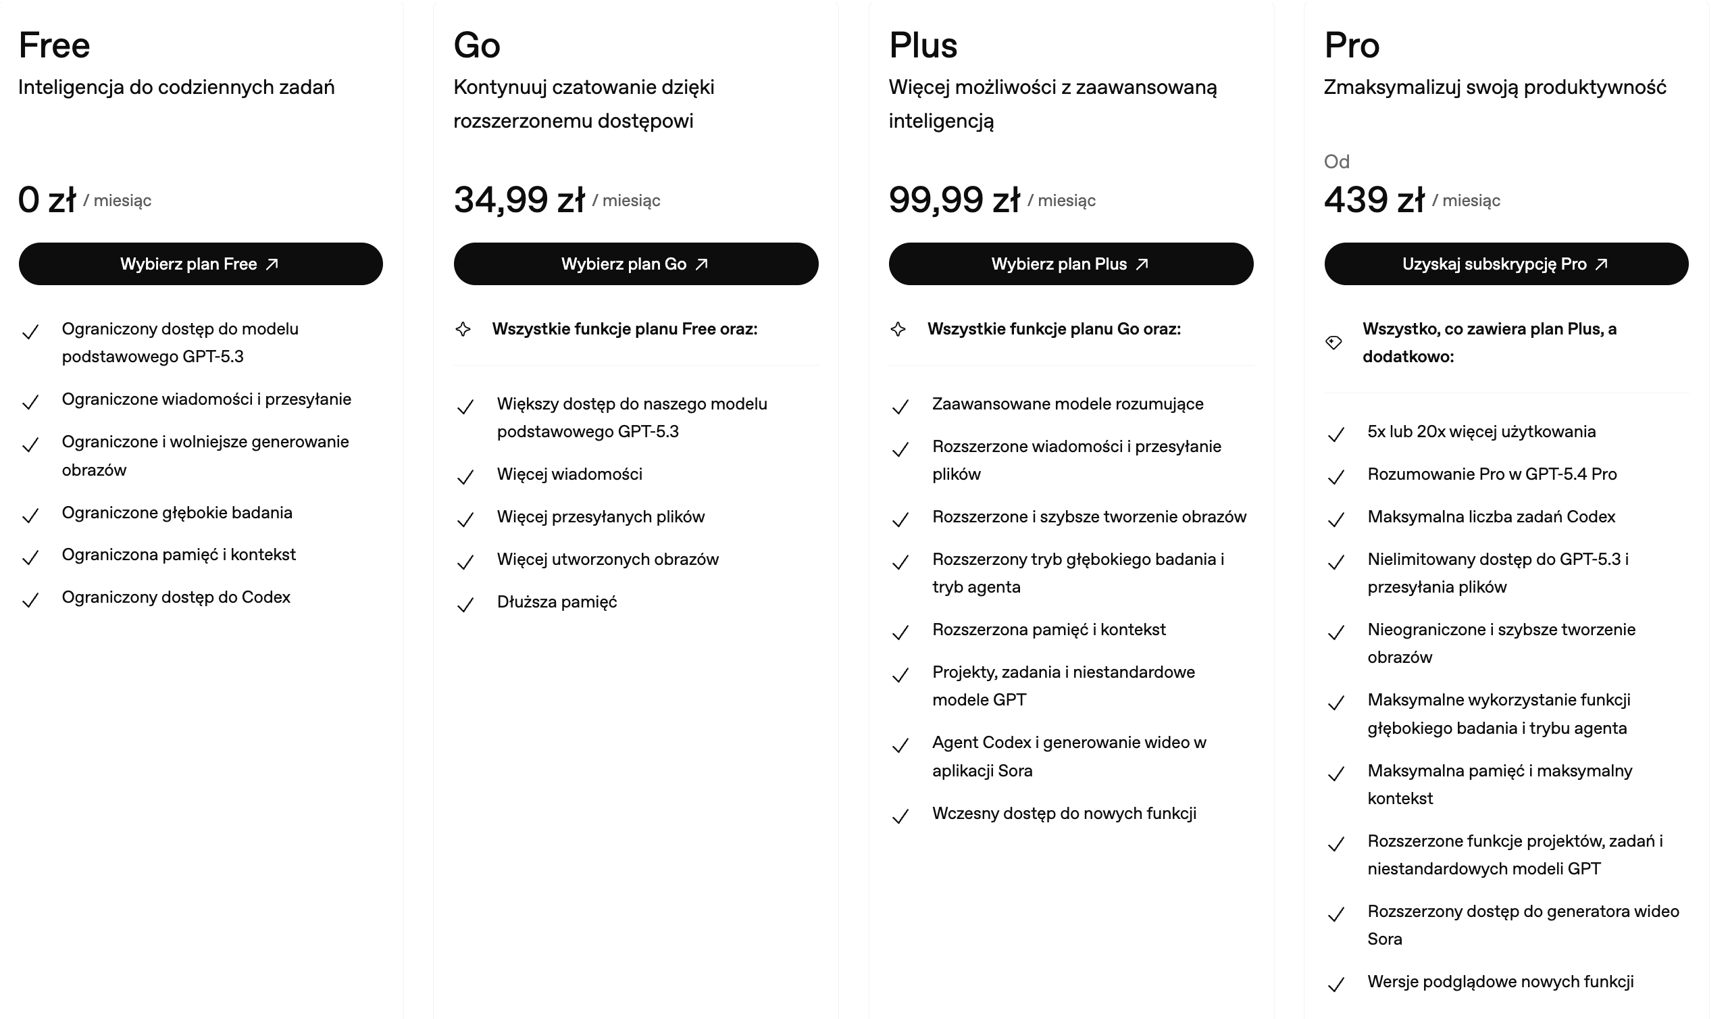Click tag icon next to Pro extras heading
The height and width of the screenshot is (1019, 1728).
click(x=1333, y=343)
